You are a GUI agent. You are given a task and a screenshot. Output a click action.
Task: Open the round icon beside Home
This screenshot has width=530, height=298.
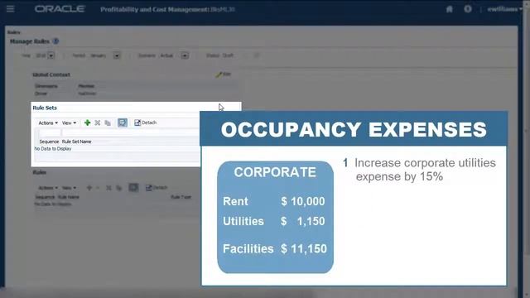468,9
